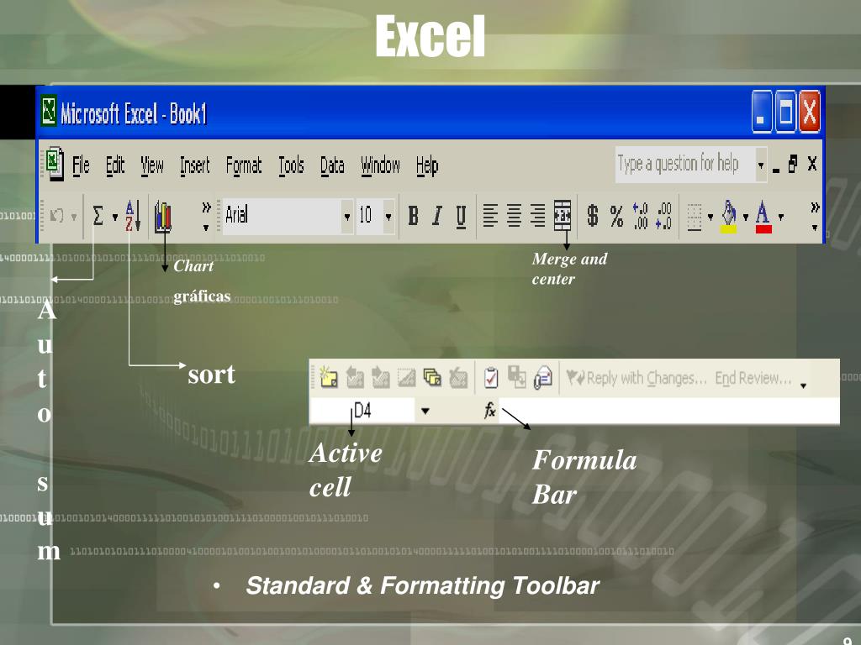Click the Create Outlook Task clipboard icon

(x=491, y=377)
